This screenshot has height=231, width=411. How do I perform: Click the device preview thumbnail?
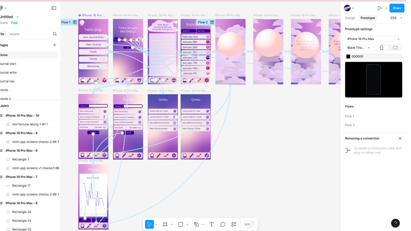pyautogui.click(x=373, y=80)
